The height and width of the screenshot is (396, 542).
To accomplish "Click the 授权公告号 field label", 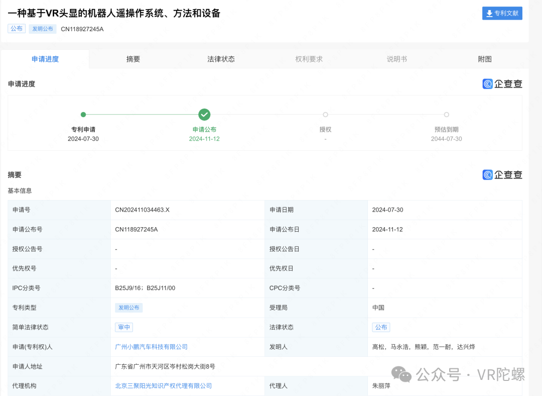I will point(27,249).
